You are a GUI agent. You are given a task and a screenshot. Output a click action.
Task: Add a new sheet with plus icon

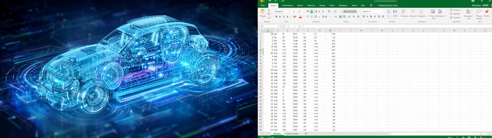click(305, 133)
